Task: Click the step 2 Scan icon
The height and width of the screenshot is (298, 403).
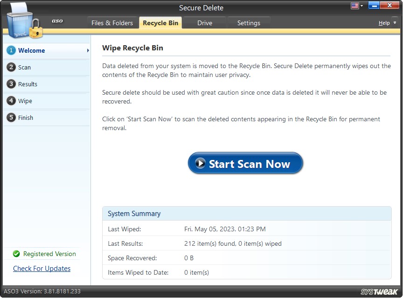Action: 10,67
